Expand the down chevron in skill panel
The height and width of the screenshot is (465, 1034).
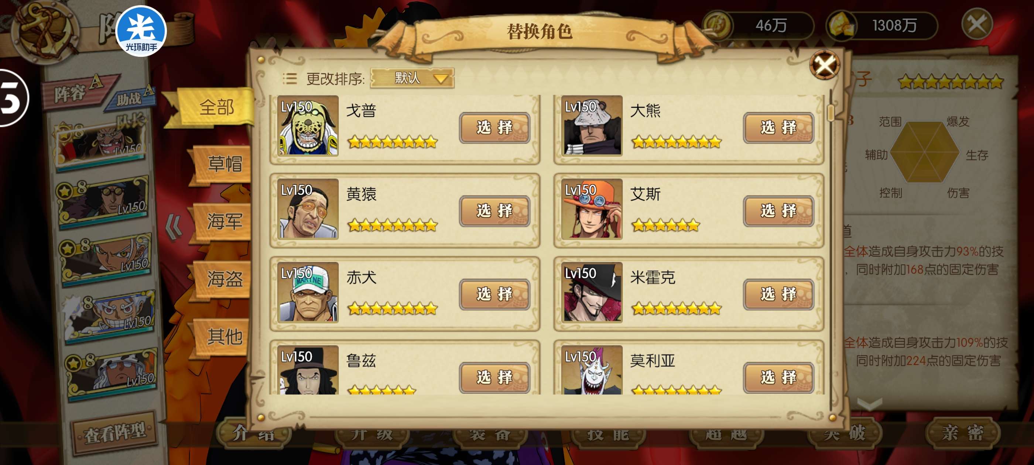869,404
